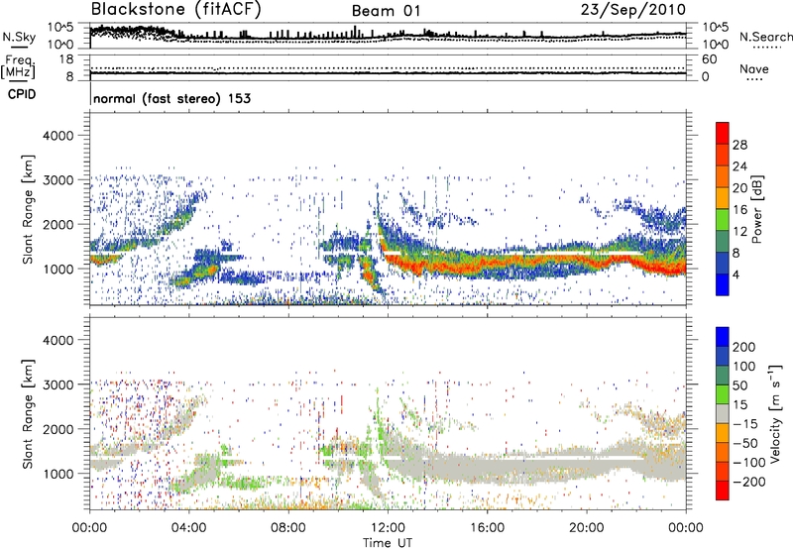The width and height of the screenshot is (793, 549).
Task: Click the 16 label on power colorbar
Action: point(739,210)
